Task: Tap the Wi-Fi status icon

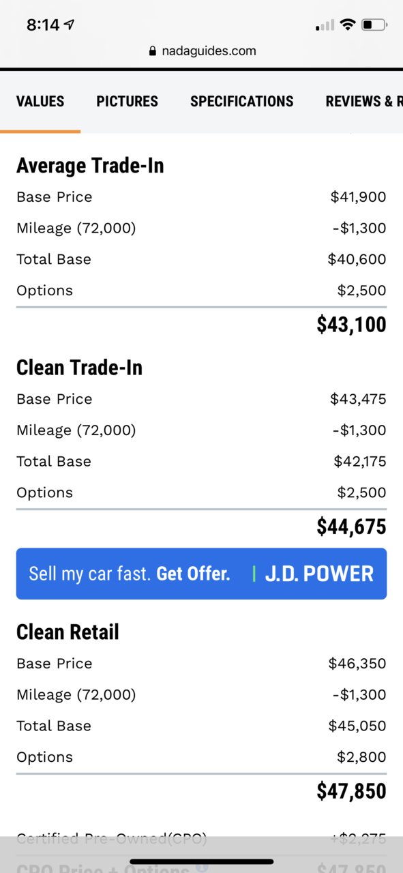Action: (348, 25)
